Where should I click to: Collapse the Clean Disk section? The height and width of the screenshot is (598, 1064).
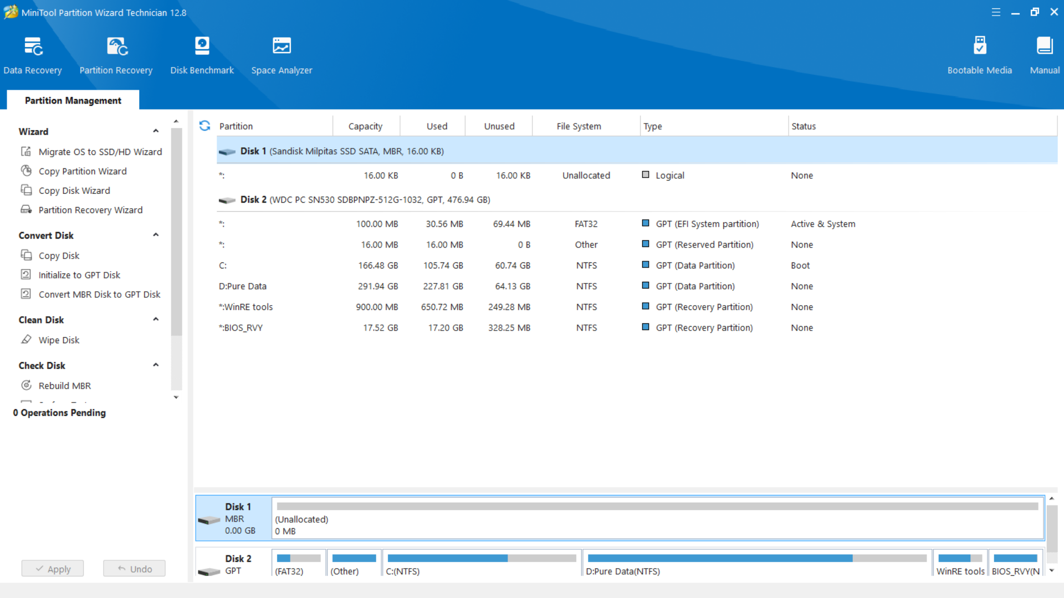(x=156, y=319)
